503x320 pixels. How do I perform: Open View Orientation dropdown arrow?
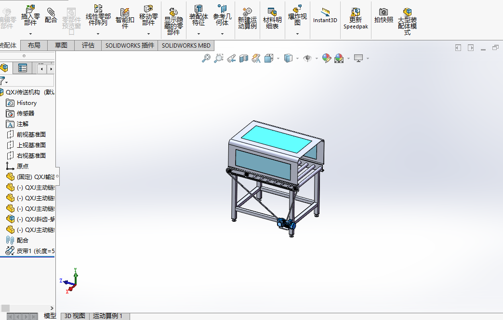[x=278, y=59]
